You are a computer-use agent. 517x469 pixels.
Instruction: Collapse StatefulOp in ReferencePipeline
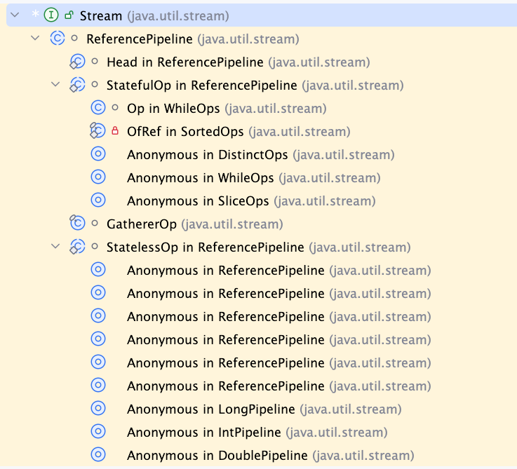click(55, 85)
